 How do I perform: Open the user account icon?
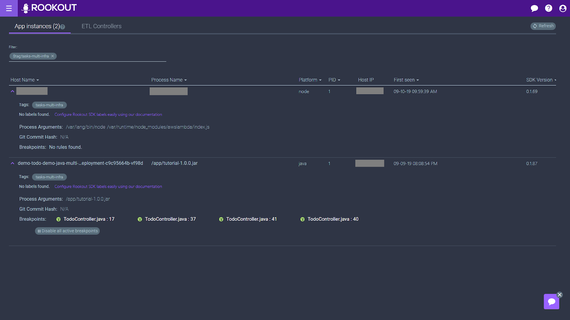point(563,8)
